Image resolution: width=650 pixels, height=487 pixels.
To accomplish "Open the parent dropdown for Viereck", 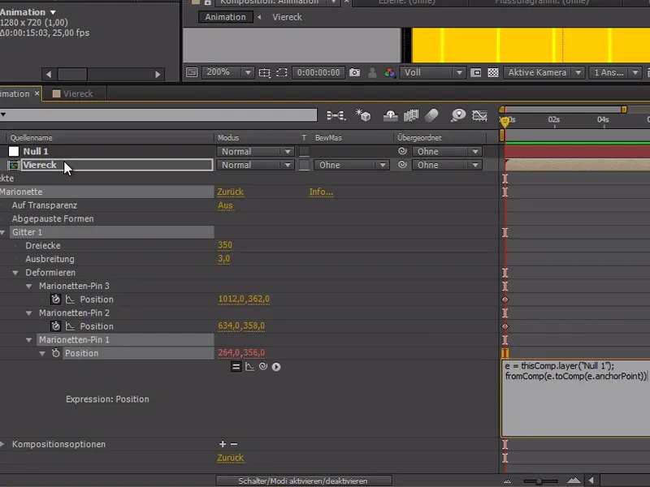I will 447,165.
